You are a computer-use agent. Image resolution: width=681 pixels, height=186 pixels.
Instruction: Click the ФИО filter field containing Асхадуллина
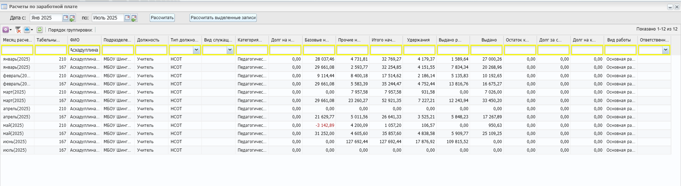click(84, 50)
